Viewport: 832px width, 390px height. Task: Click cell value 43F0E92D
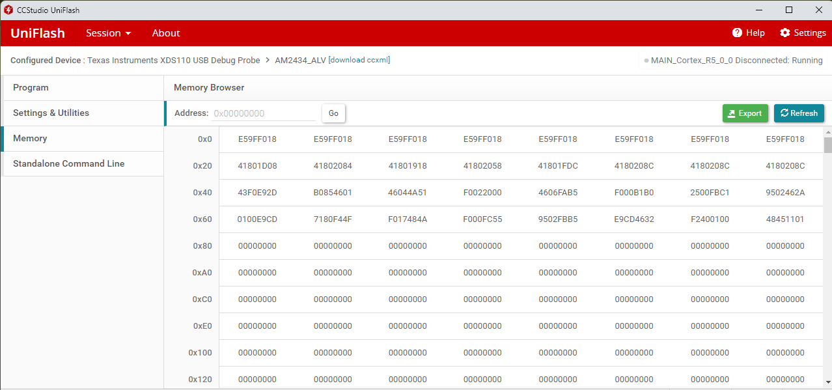click(257, 193)
